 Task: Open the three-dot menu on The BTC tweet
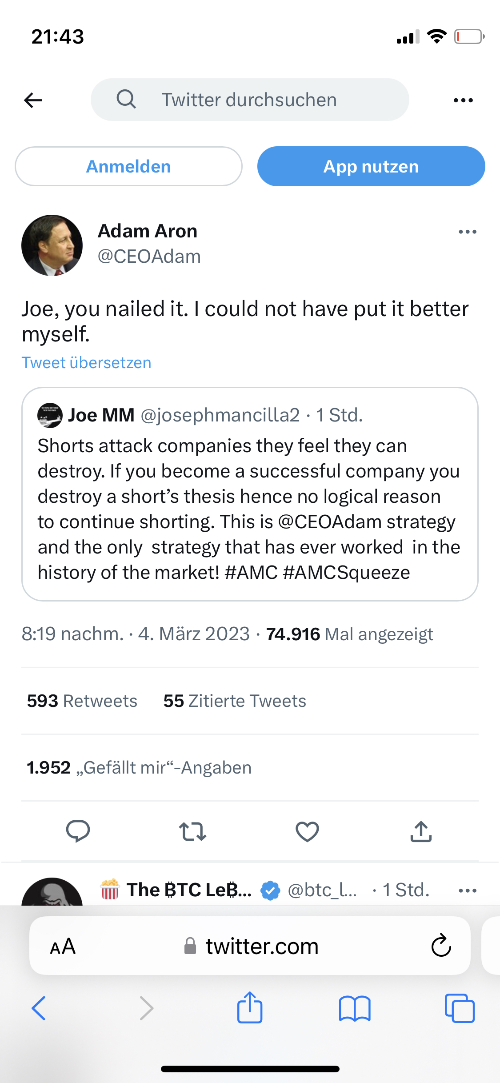tap(467, 890)
